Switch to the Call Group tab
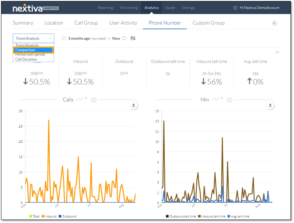This screenshot has height=223, width=294. [86, 23]
